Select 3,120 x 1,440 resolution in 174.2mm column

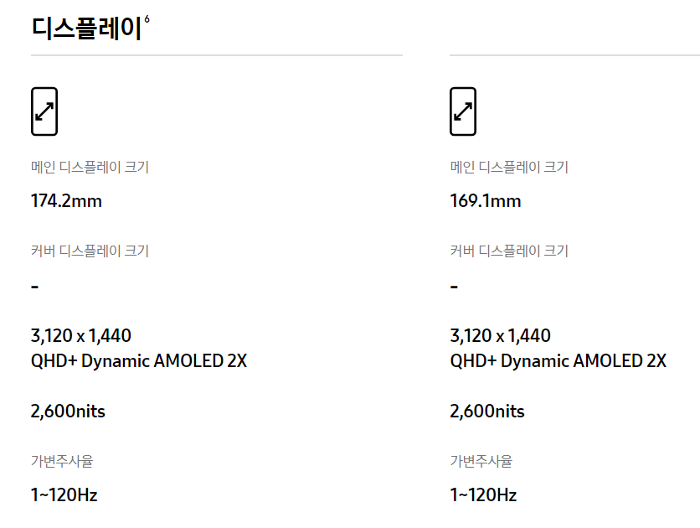[x=81, y=336]
